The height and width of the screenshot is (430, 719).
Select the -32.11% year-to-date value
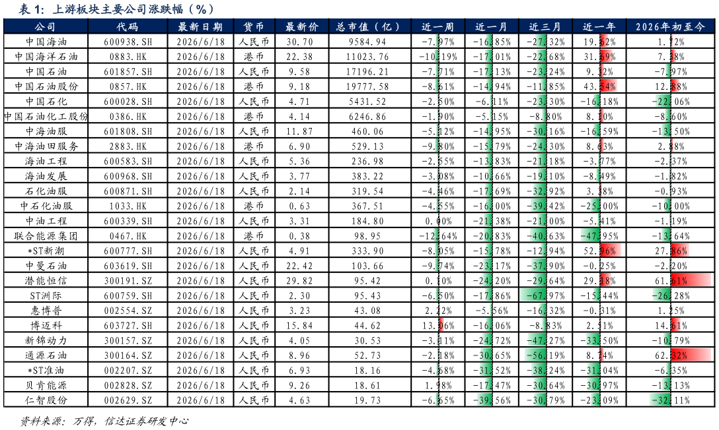click(x=670, y=400)
